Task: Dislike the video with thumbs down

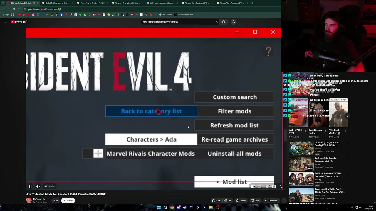Action: click(228, 200)
